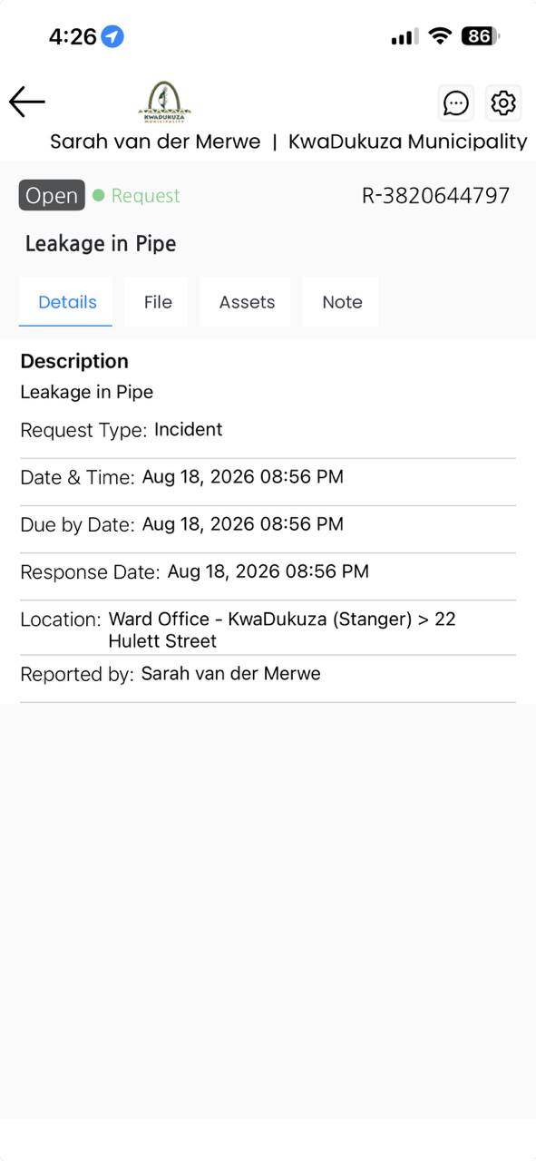Tap the green Request status dot
Screen dimensions: 536x1161
pos(99,196)
